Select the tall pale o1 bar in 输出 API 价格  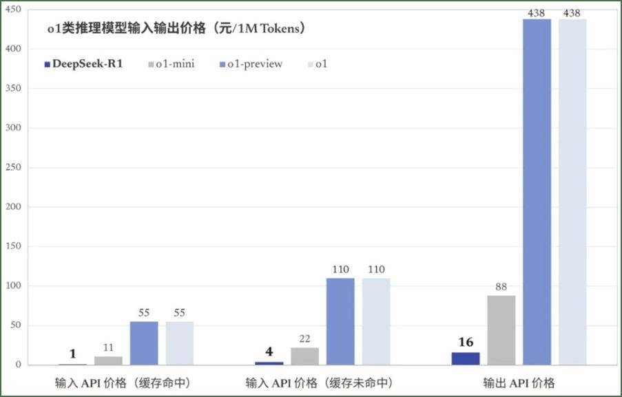tap(573, 192)
